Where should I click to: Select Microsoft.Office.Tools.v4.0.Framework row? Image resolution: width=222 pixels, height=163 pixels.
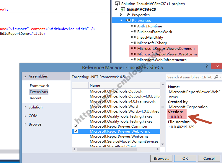(116, 101)
